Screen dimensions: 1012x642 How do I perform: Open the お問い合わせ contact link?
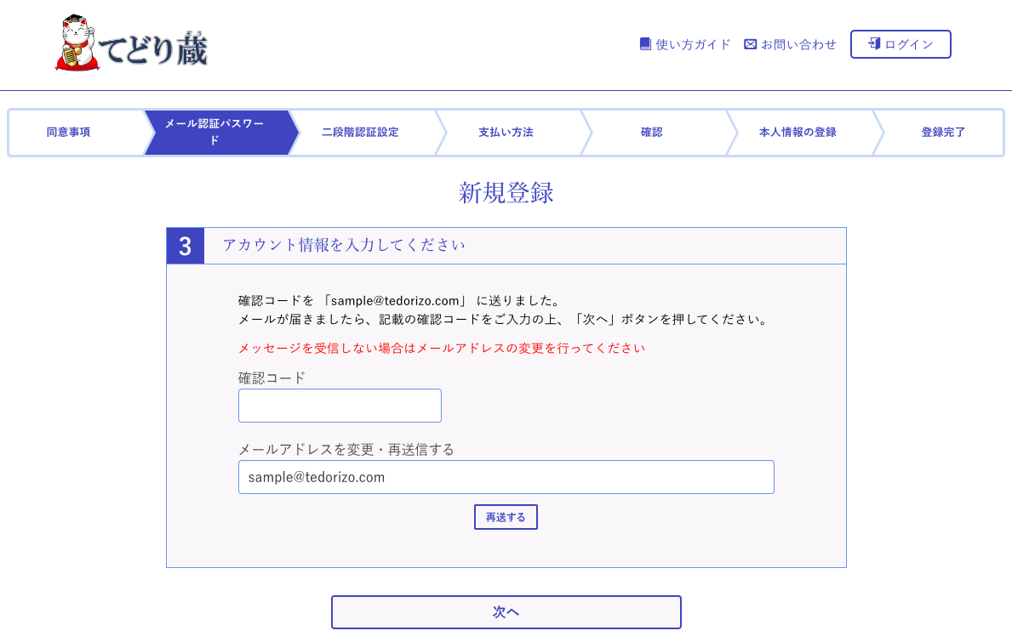pos(798,44)
